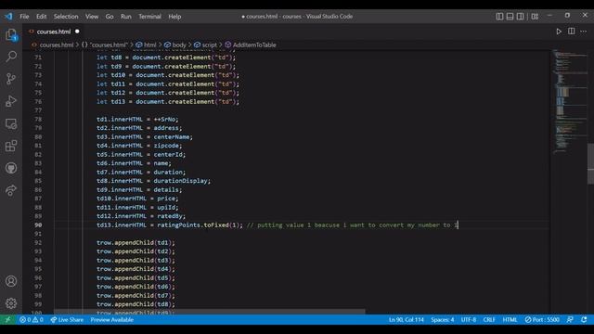Click the toFixed method on line 90
Viewport: 594px width, 334px height.
pos(216,225)
